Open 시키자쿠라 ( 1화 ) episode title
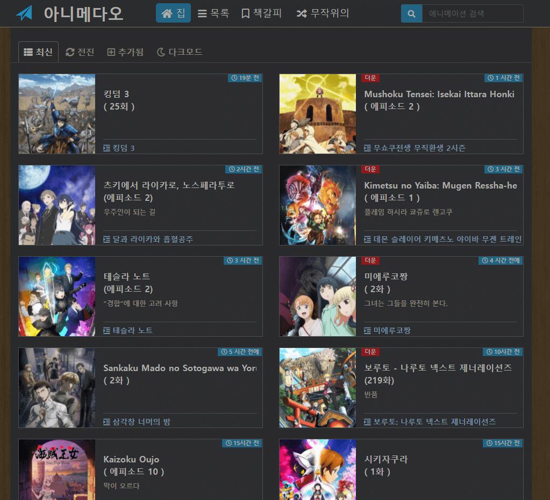This screenshot has width=550, height=500. [x=386, y=465]
